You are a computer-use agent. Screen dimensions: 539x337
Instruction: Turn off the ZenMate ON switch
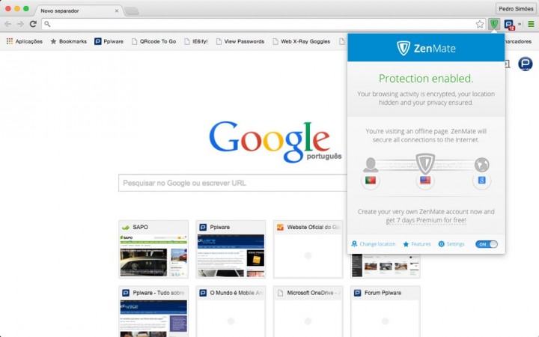[487, 244]
